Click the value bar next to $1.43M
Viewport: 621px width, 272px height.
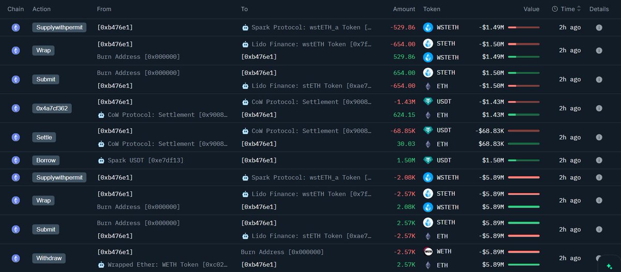pos(524,115)
